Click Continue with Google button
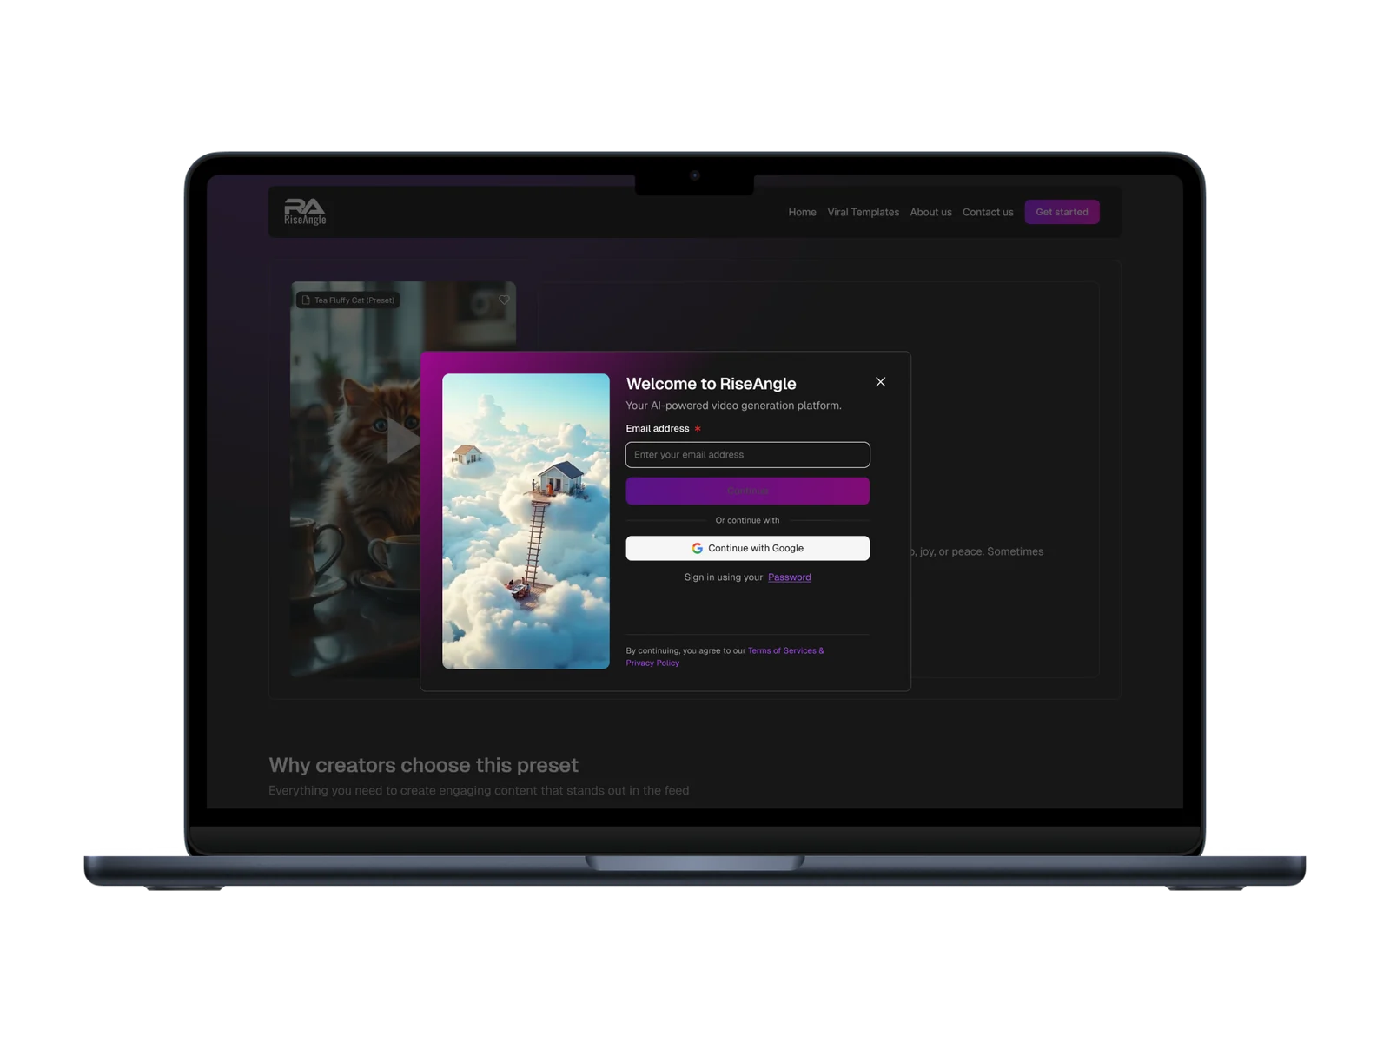Screen dimensions: 1390x1042 click(747, 548)
